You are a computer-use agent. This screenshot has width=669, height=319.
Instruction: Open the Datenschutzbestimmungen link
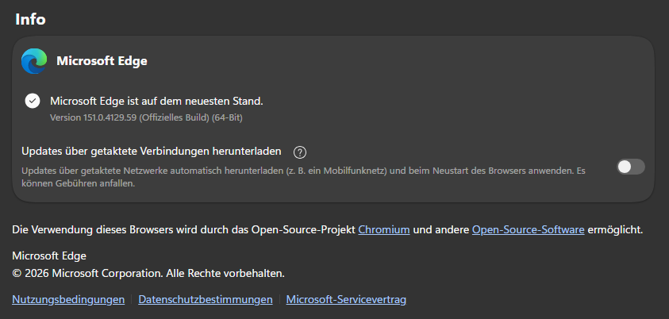[206, 299]
